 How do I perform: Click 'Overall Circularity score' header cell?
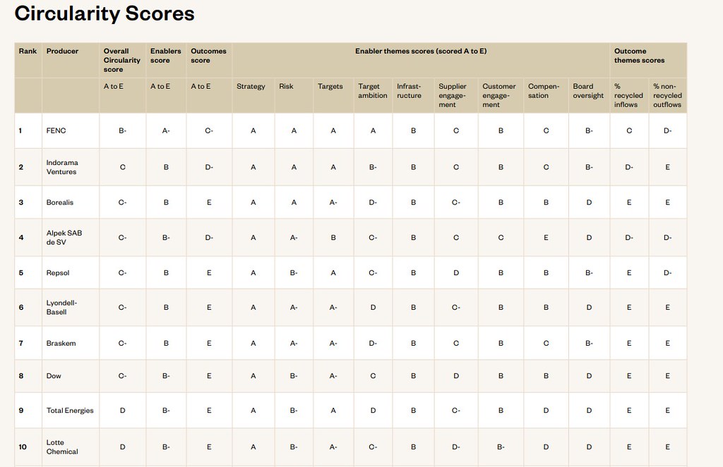pyautogui.click(x=121, y=61)
